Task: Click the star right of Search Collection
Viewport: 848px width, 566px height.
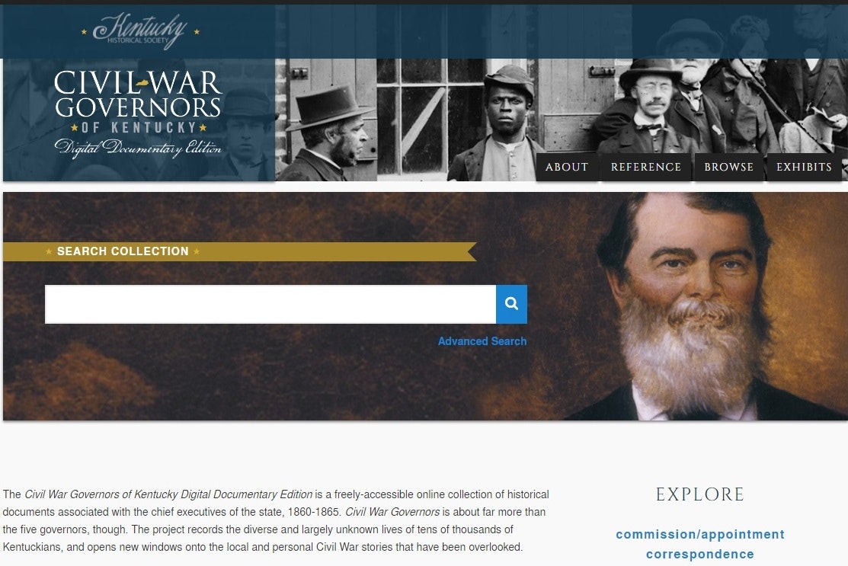Action: click(x=197, y=251)
